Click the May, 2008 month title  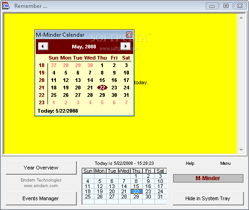pos(84,47)
